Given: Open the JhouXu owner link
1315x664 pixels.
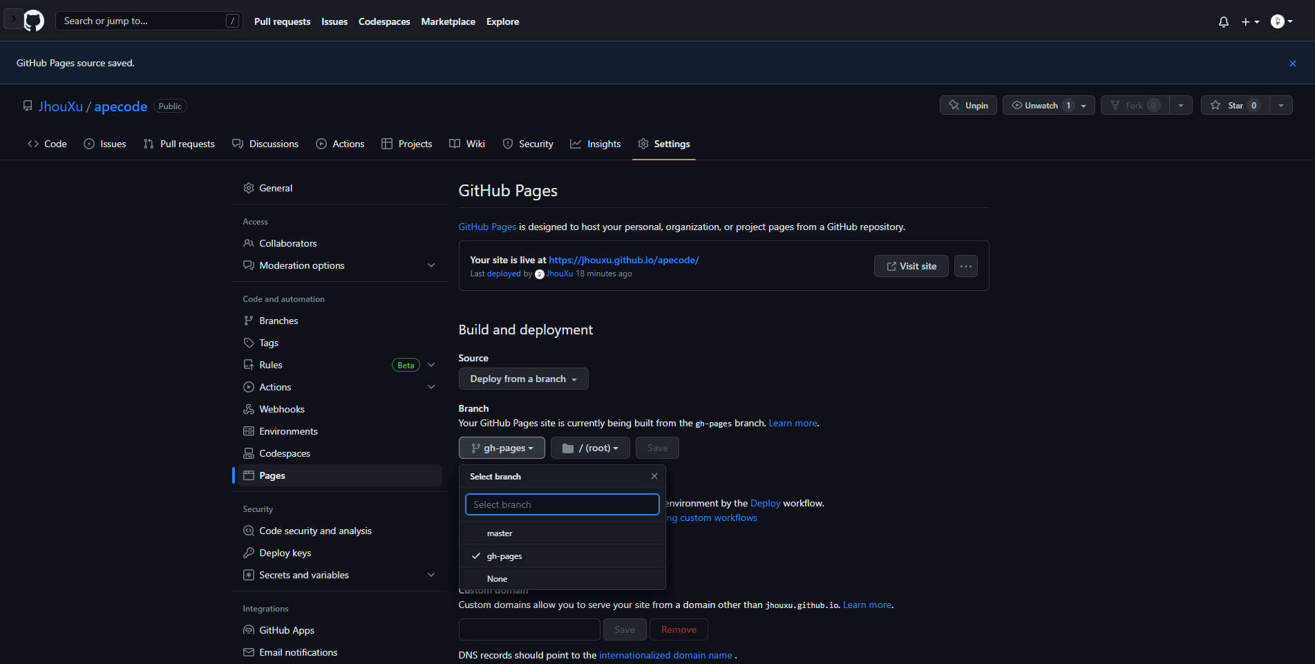Looking at the screenshot, I should pos(60,106).
